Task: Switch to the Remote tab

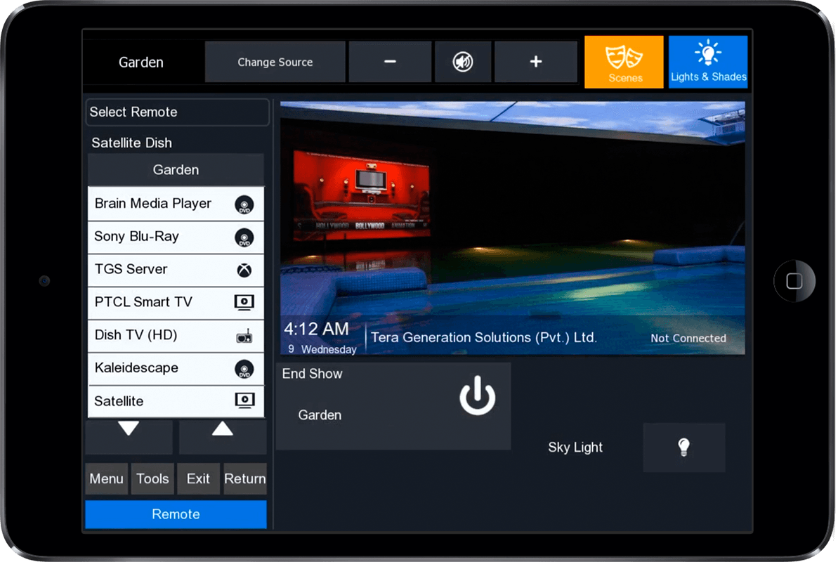Action: click(176, 514)
